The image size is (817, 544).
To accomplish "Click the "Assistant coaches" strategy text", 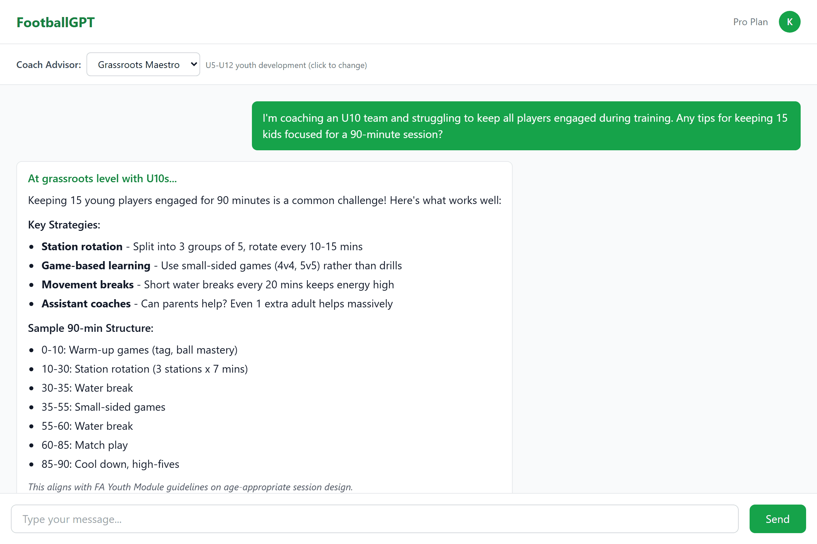I will tap(86, 303).
